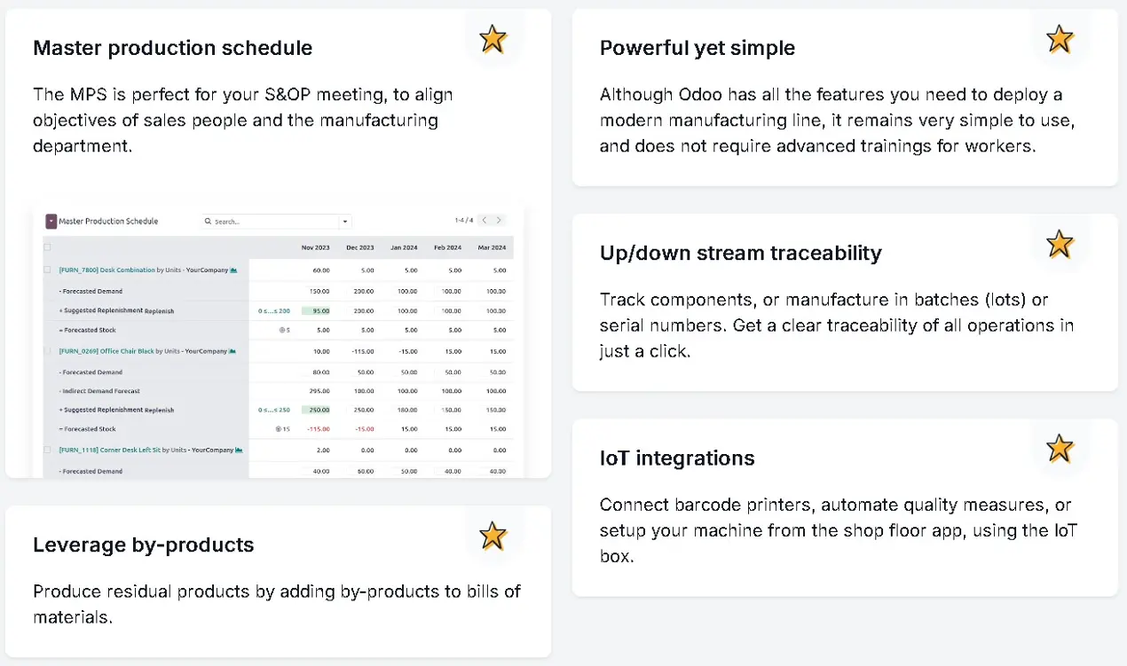
Task: Check the Desk Combination row checkbox
Action: click(48, 270)
